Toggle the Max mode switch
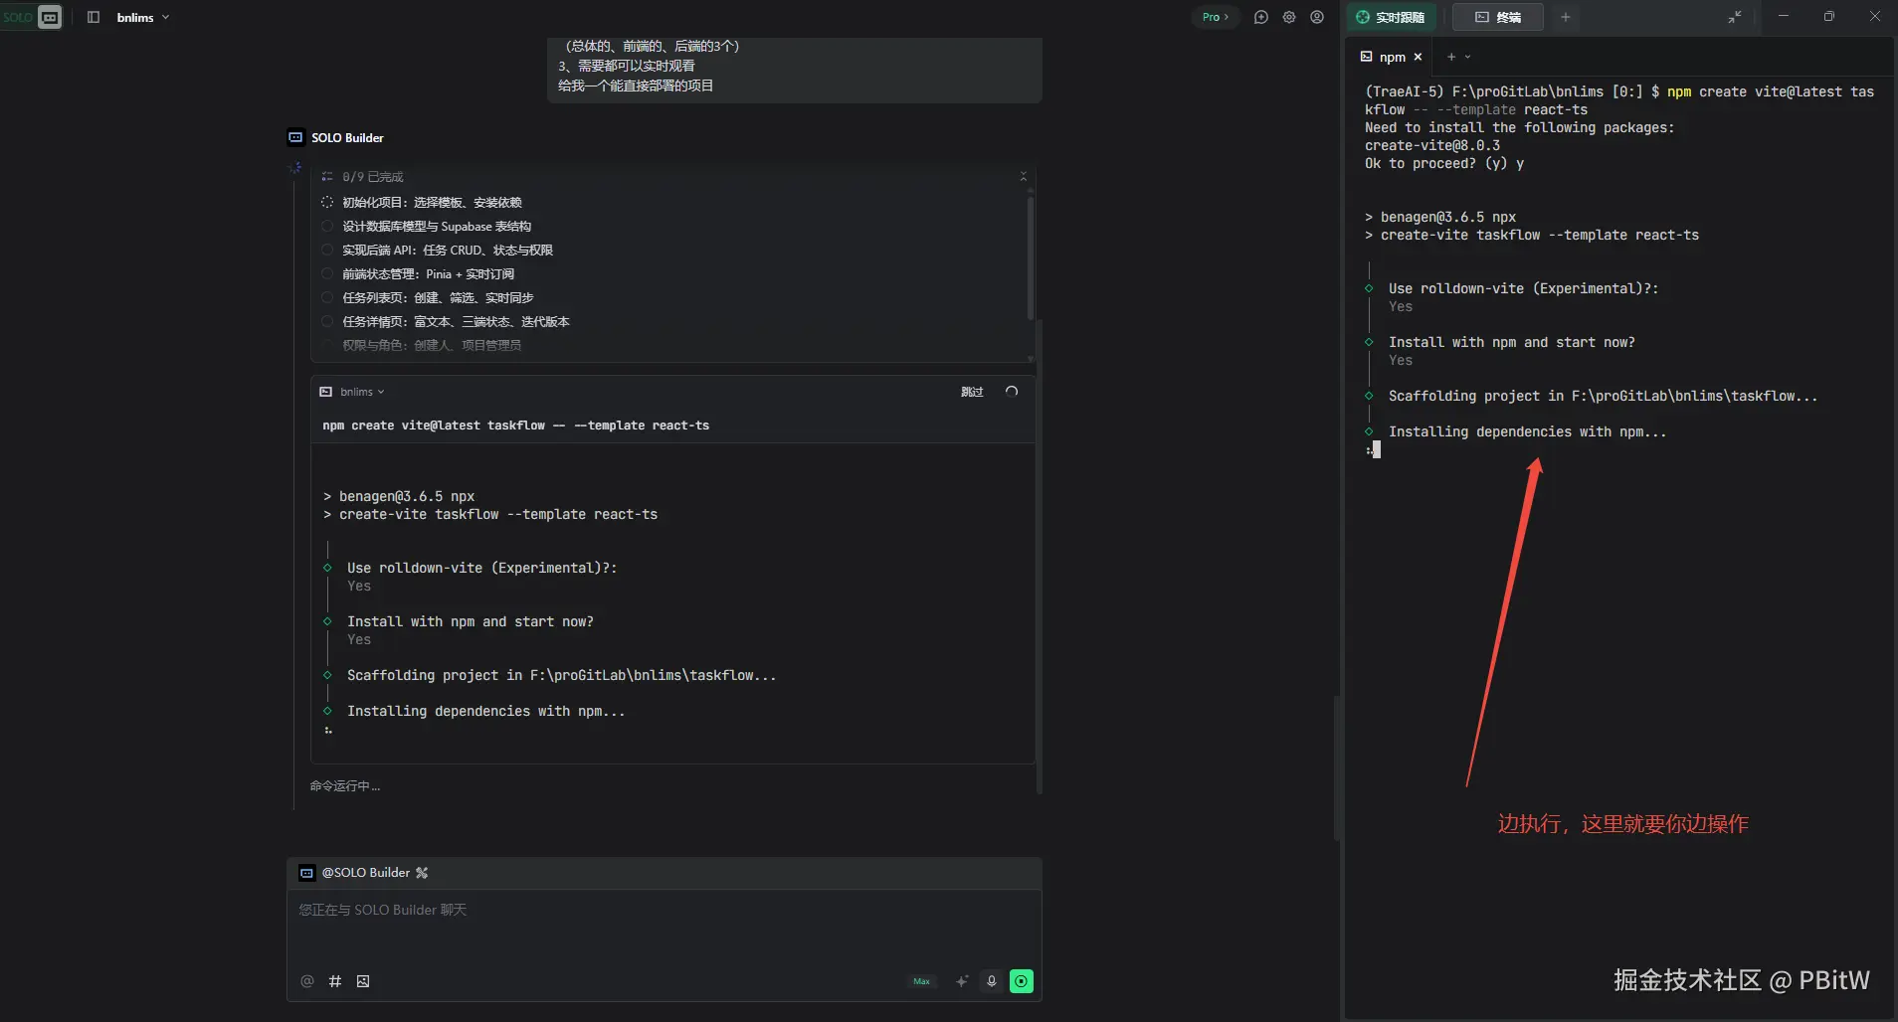 (x=922, y=981)
